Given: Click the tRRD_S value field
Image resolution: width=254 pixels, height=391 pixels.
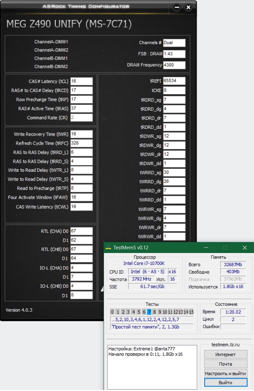Looking at the screenshot, I should click(81, 161).
